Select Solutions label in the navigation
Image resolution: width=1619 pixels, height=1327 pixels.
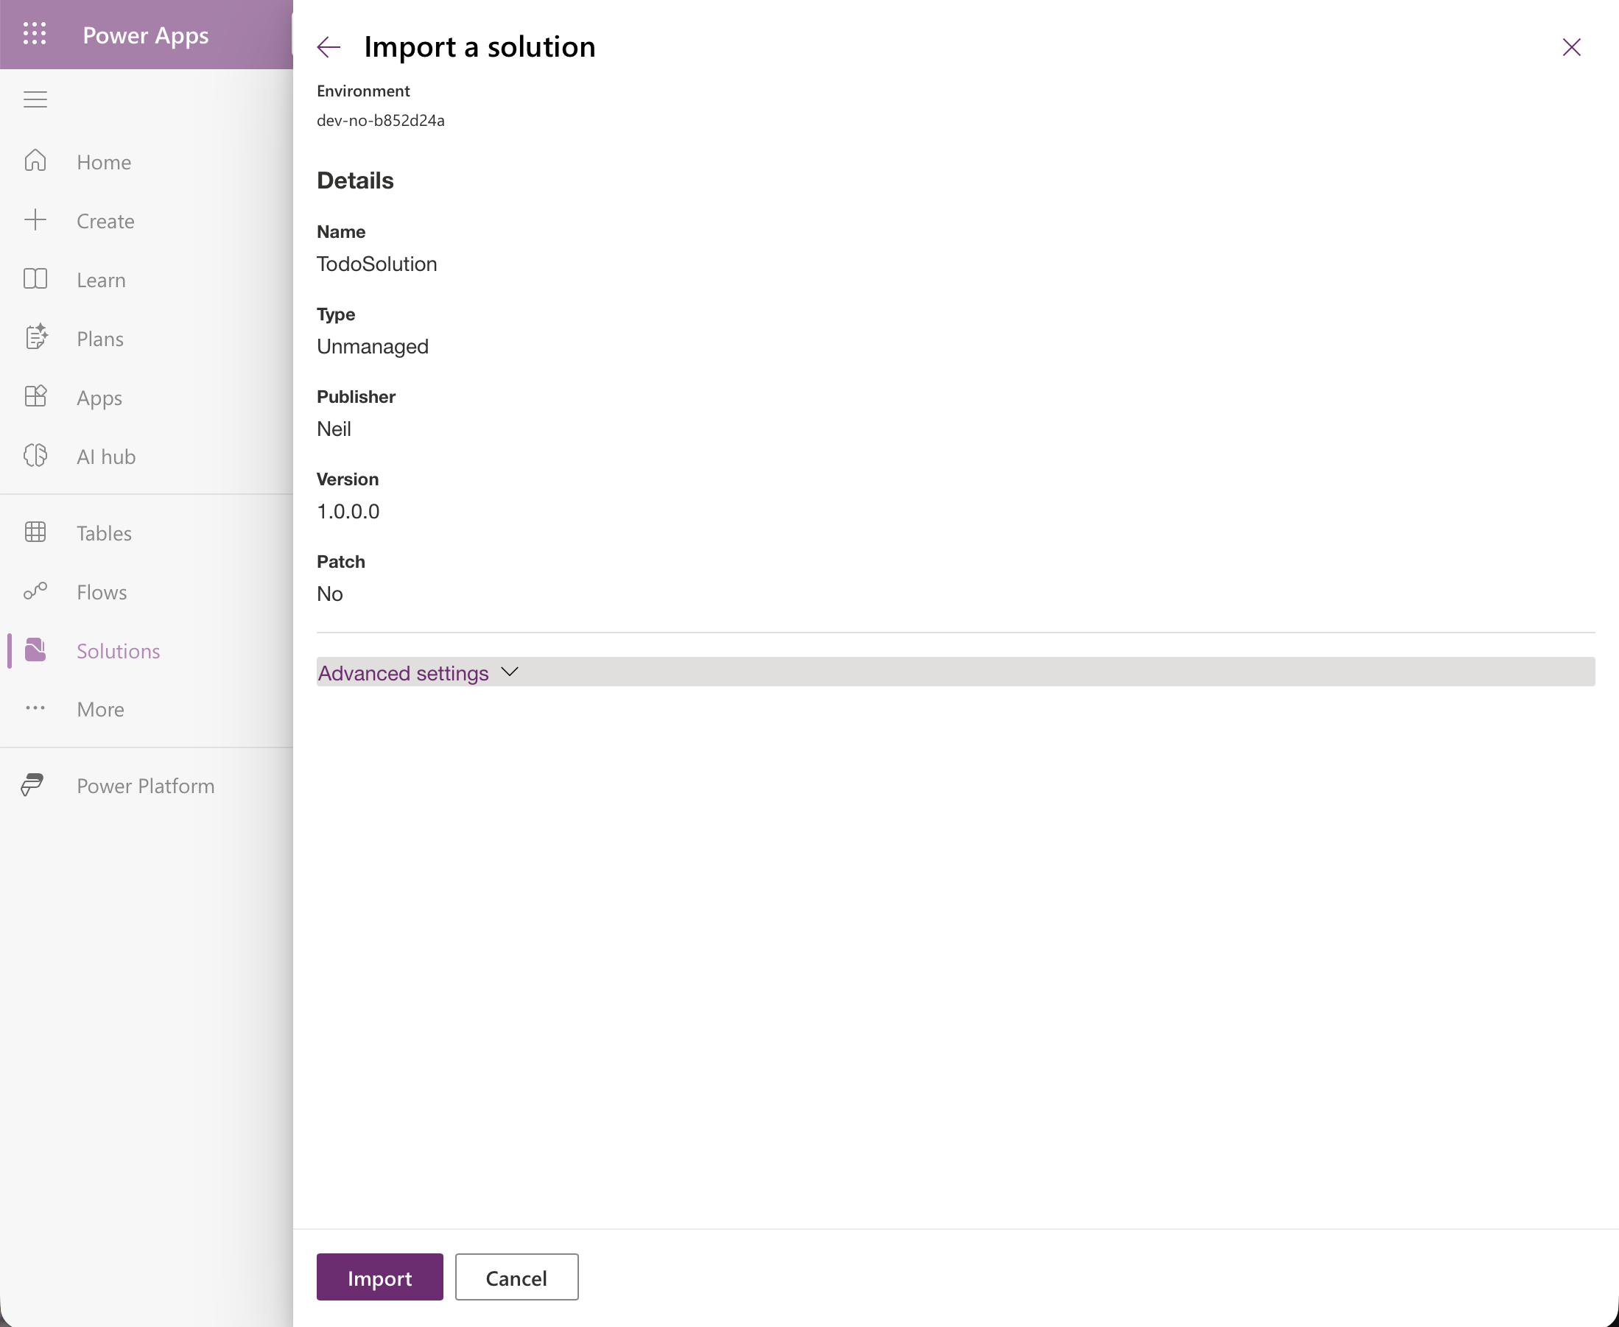click(119, 650)
